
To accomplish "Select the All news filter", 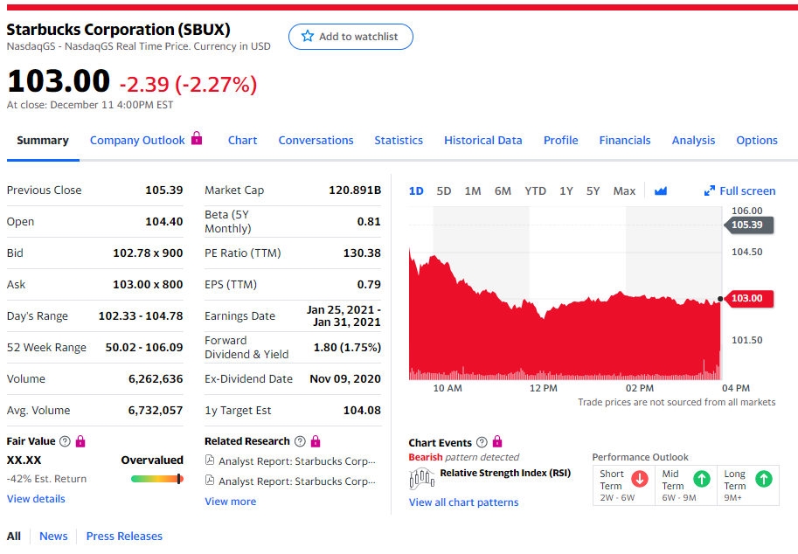I will click(14, 536).
